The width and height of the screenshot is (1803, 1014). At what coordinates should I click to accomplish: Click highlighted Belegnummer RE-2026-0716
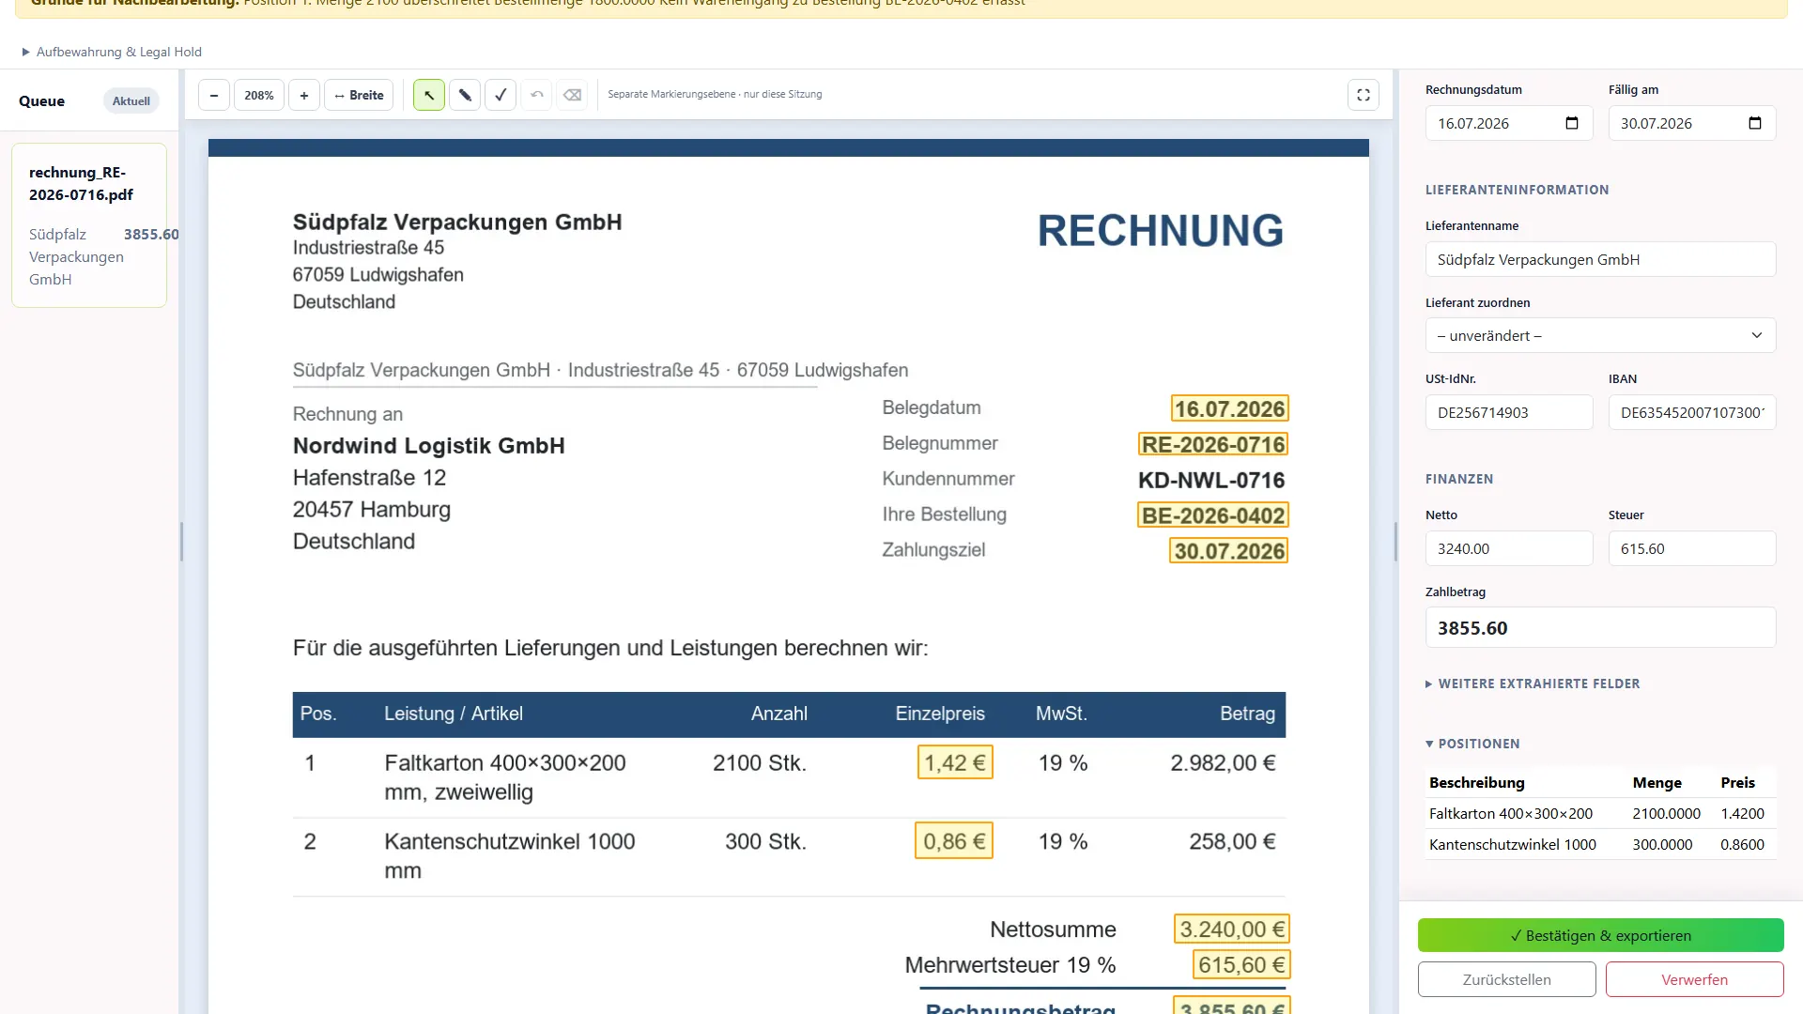point(1212,444)
